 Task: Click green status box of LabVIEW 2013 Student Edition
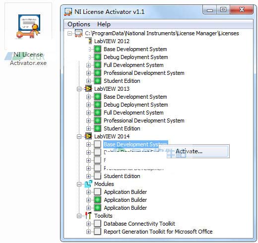(x=97, y=128)
